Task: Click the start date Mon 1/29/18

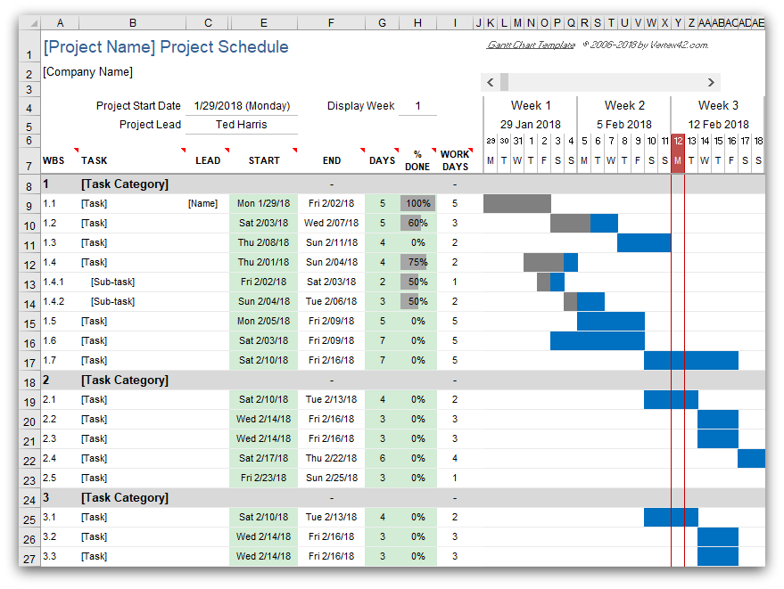Action: (x=263, y=203)
